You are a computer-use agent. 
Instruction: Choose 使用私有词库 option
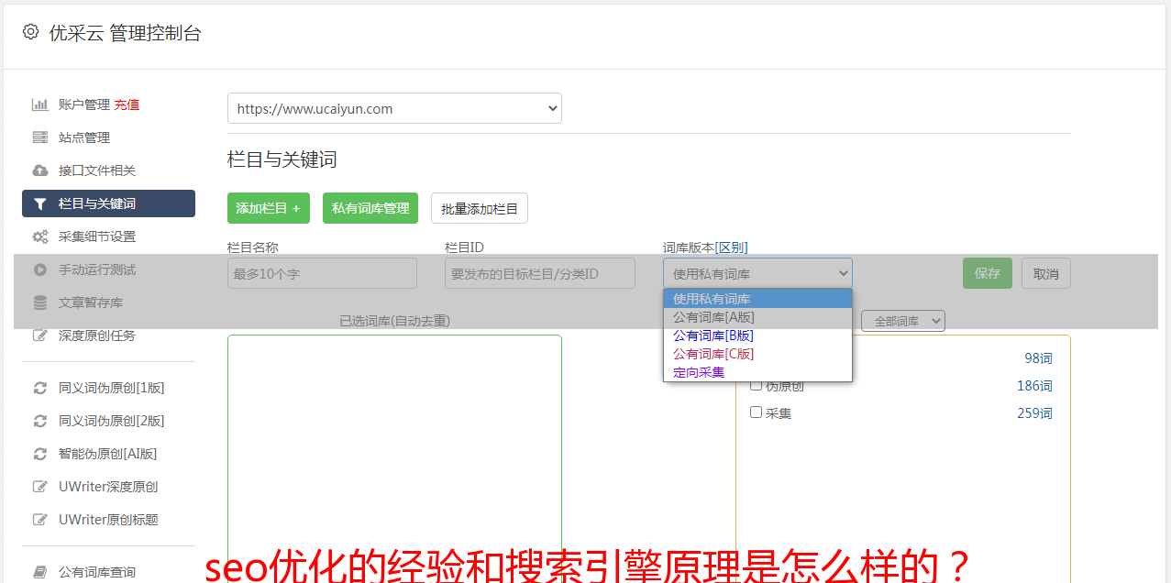(757, 299)
